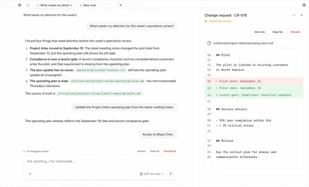The width and height of the screenshot is (309, 187).
Task: Click the Keep file button
Action: pyautogui.click(x=277, y=32)
